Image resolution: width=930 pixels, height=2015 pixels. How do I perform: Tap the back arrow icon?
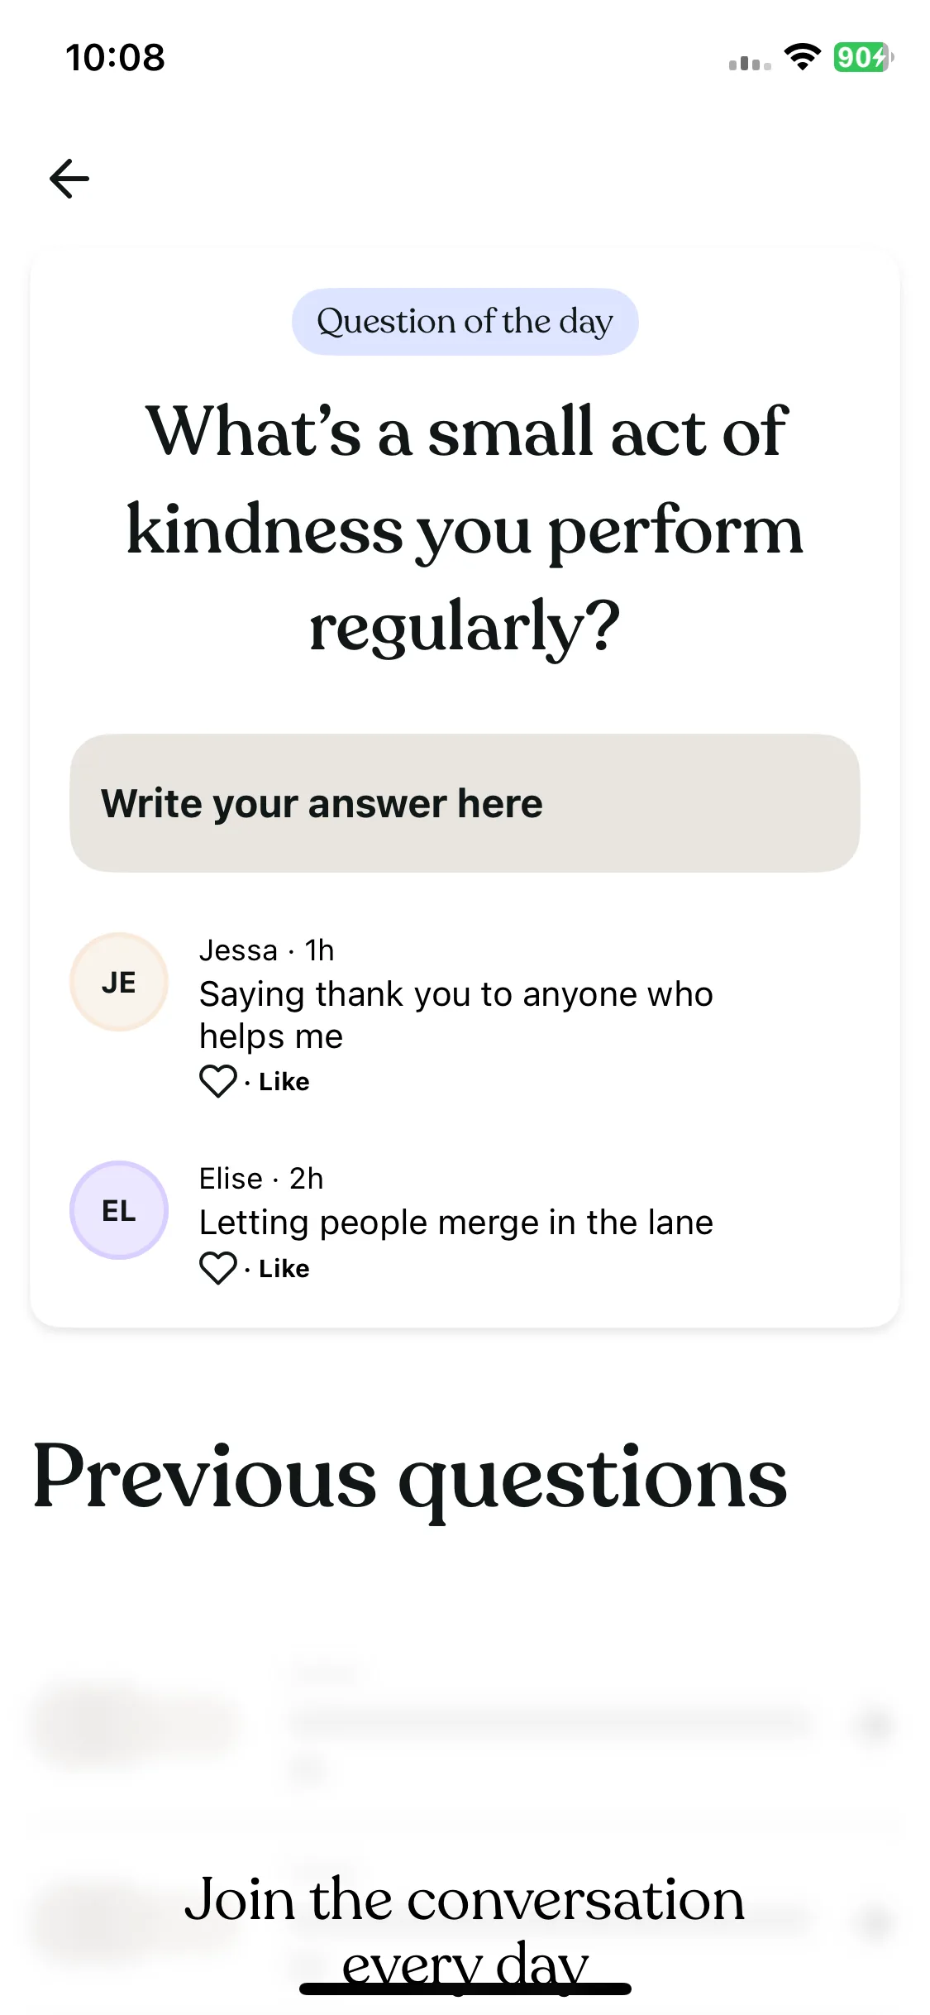[x=69, y=179]
